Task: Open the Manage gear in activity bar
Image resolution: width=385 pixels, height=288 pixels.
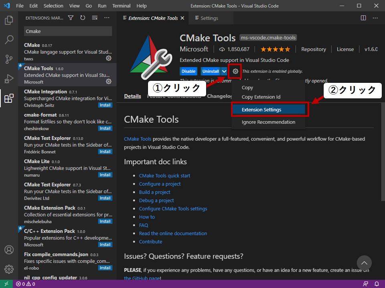Action: coord(9,269)
